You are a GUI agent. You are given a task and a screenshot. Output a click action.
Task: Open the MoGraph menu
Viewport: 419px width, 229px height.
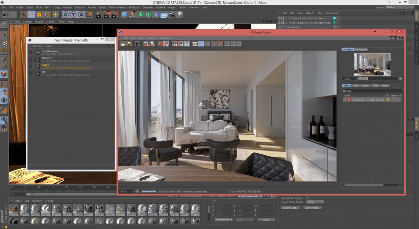click(x=134, y=7)
